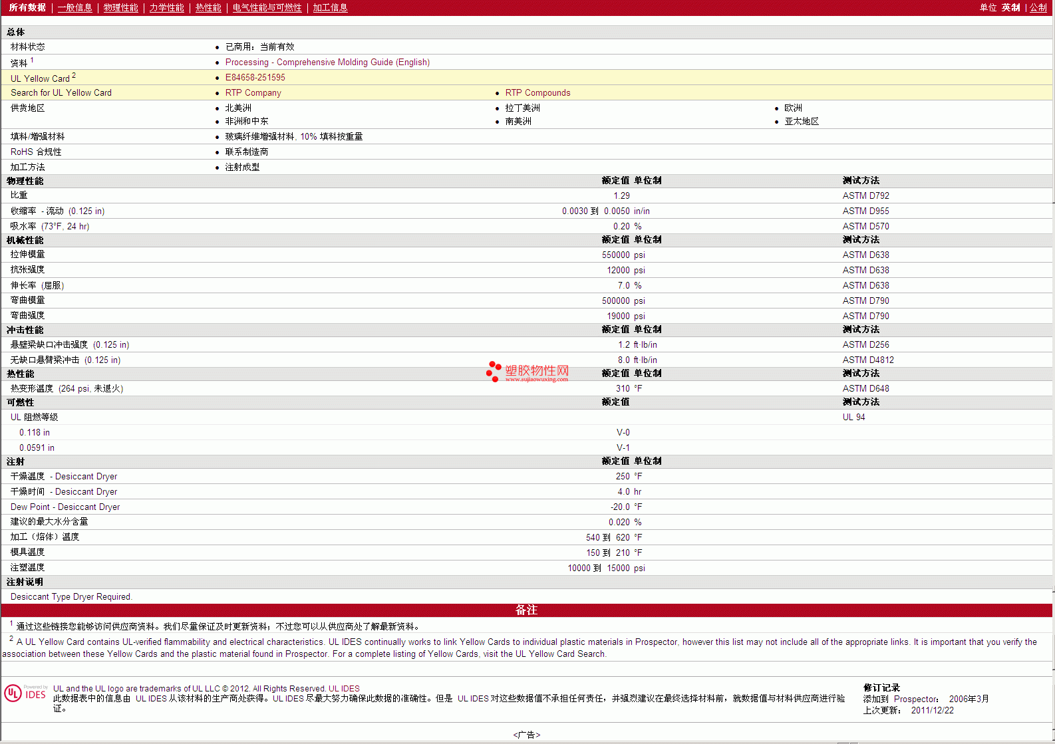This screenshot has width=1055, height=744.
Task: Click Desiccant Type Dryer Required note
Action: 71,596
